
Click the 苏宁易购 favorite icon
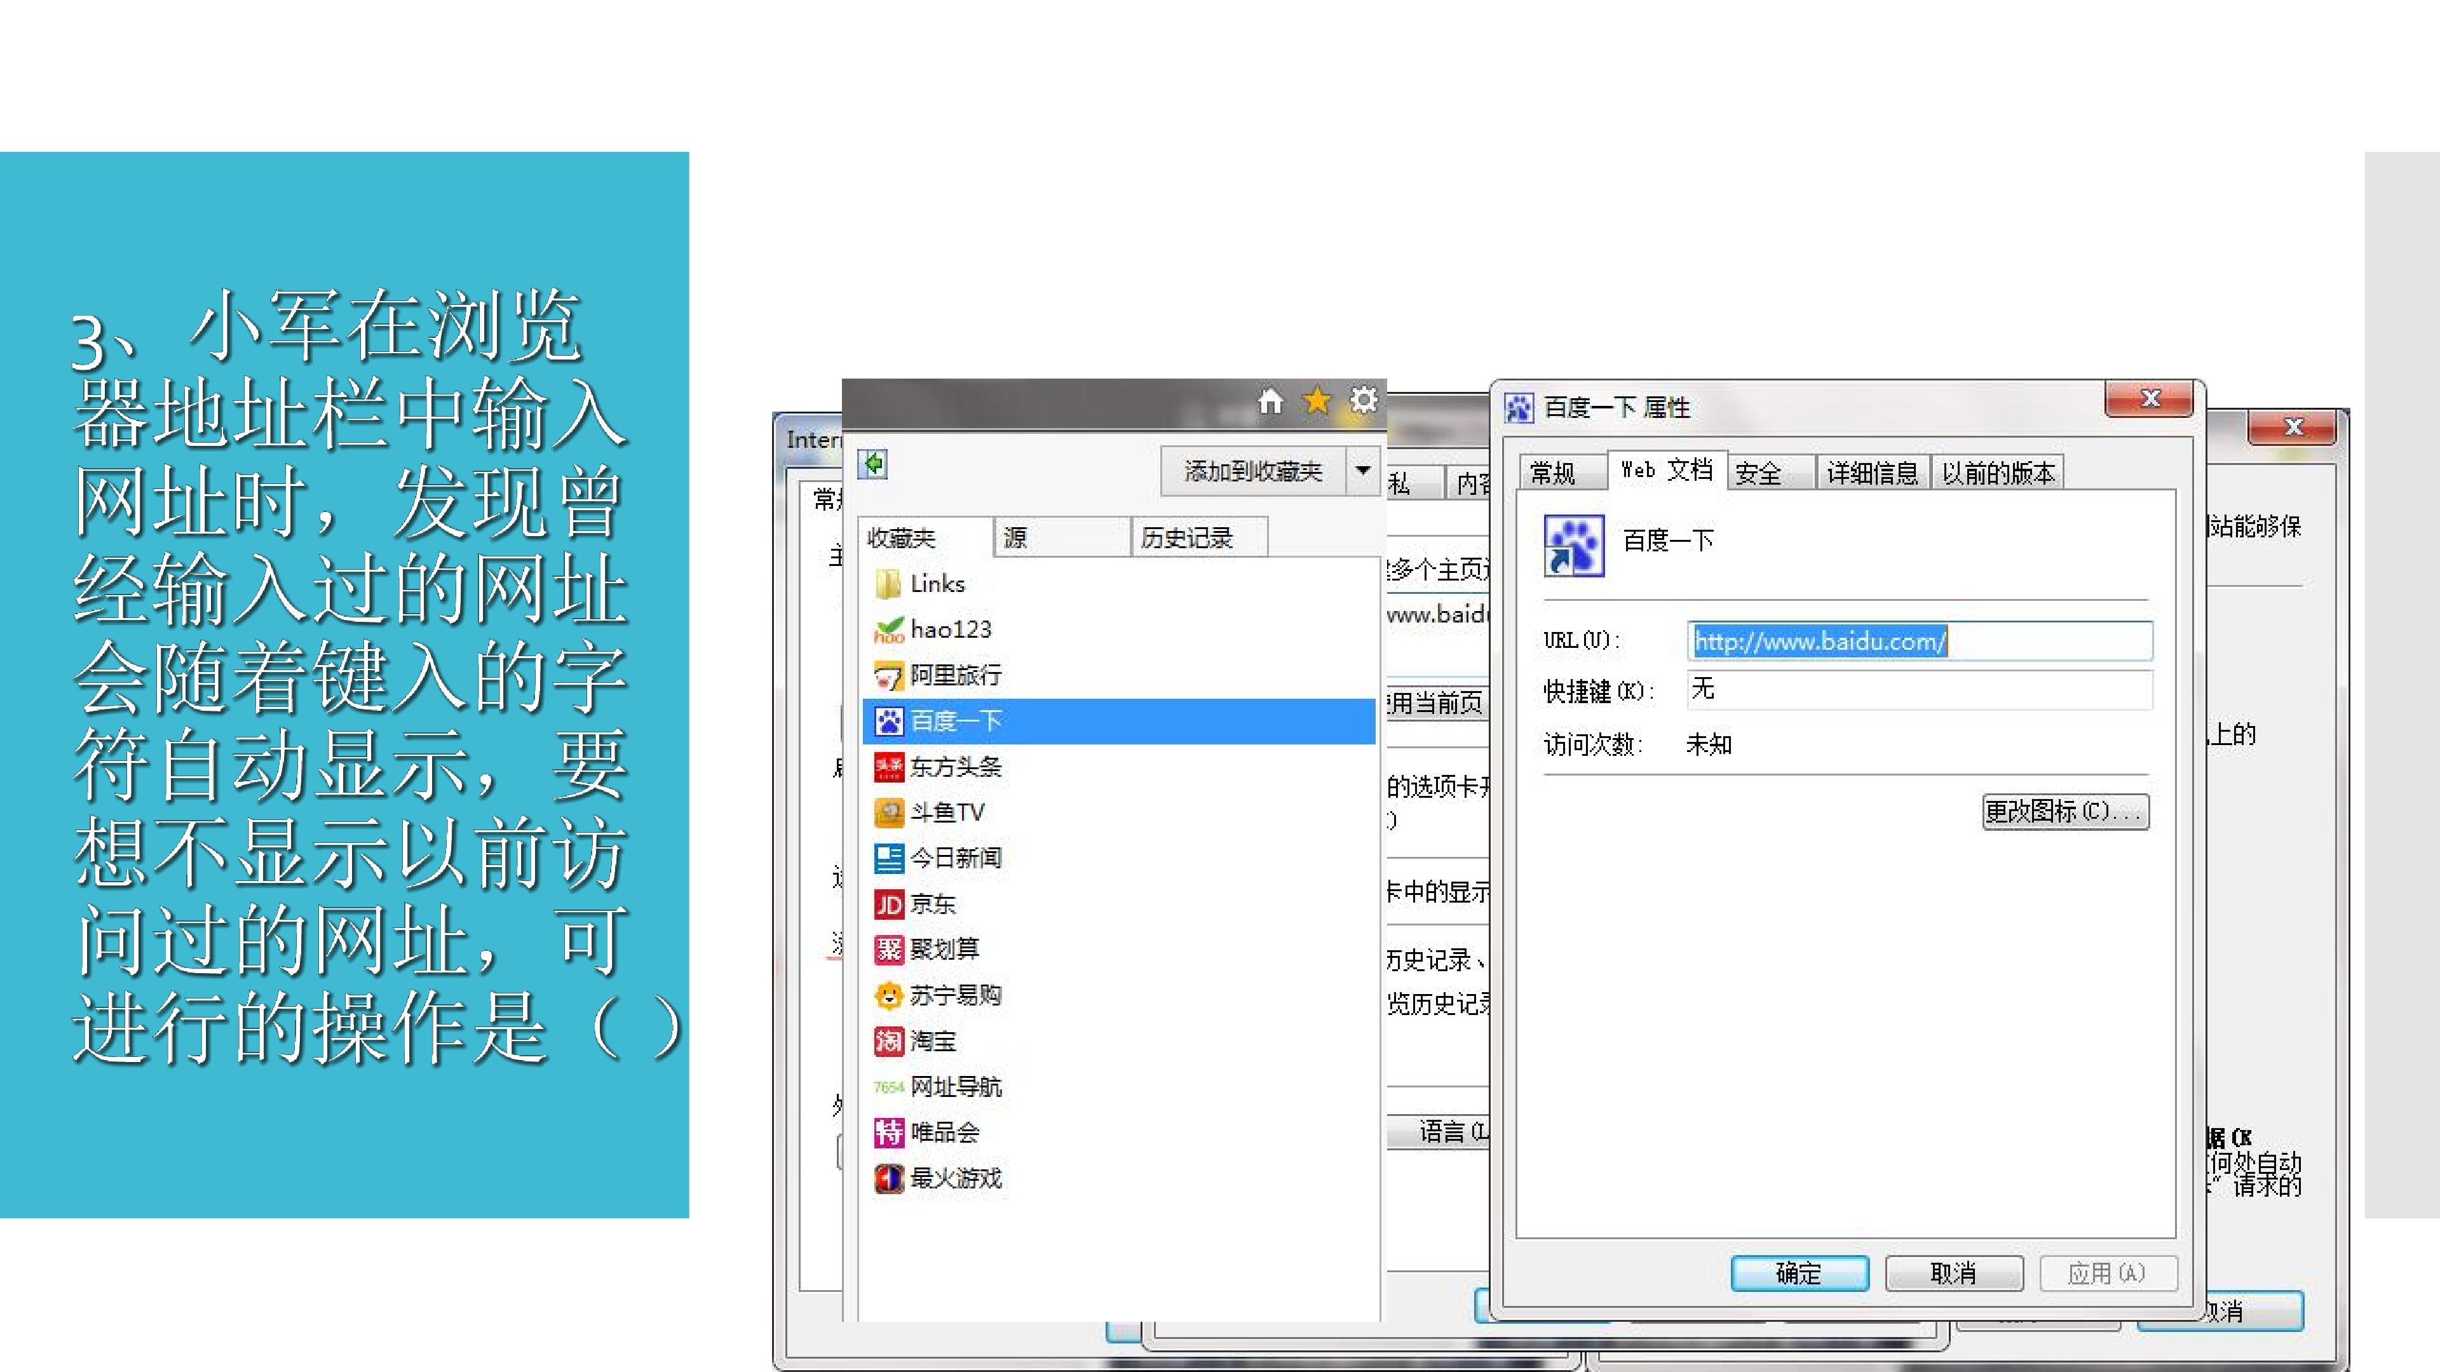[888, 995]
